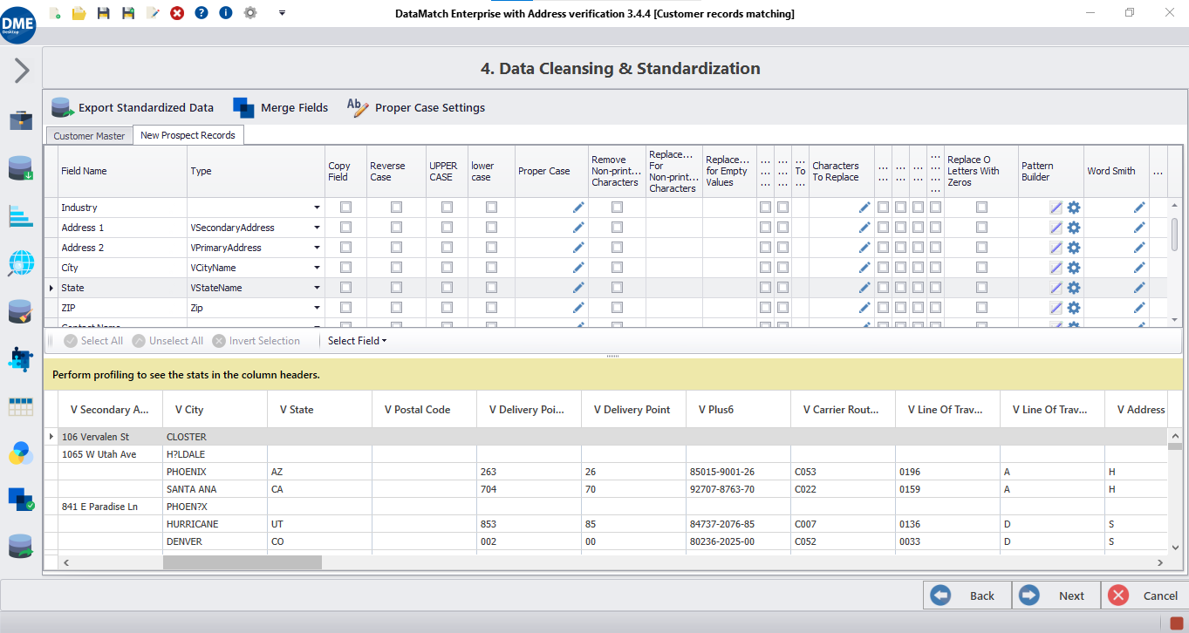
Task: Open data import database sidebar icon
Action: pos(21,168)
